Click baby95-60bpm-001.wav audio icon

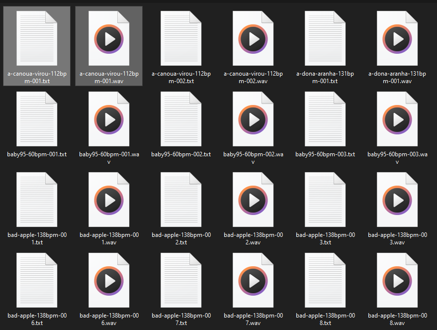(x=109, y=119)
